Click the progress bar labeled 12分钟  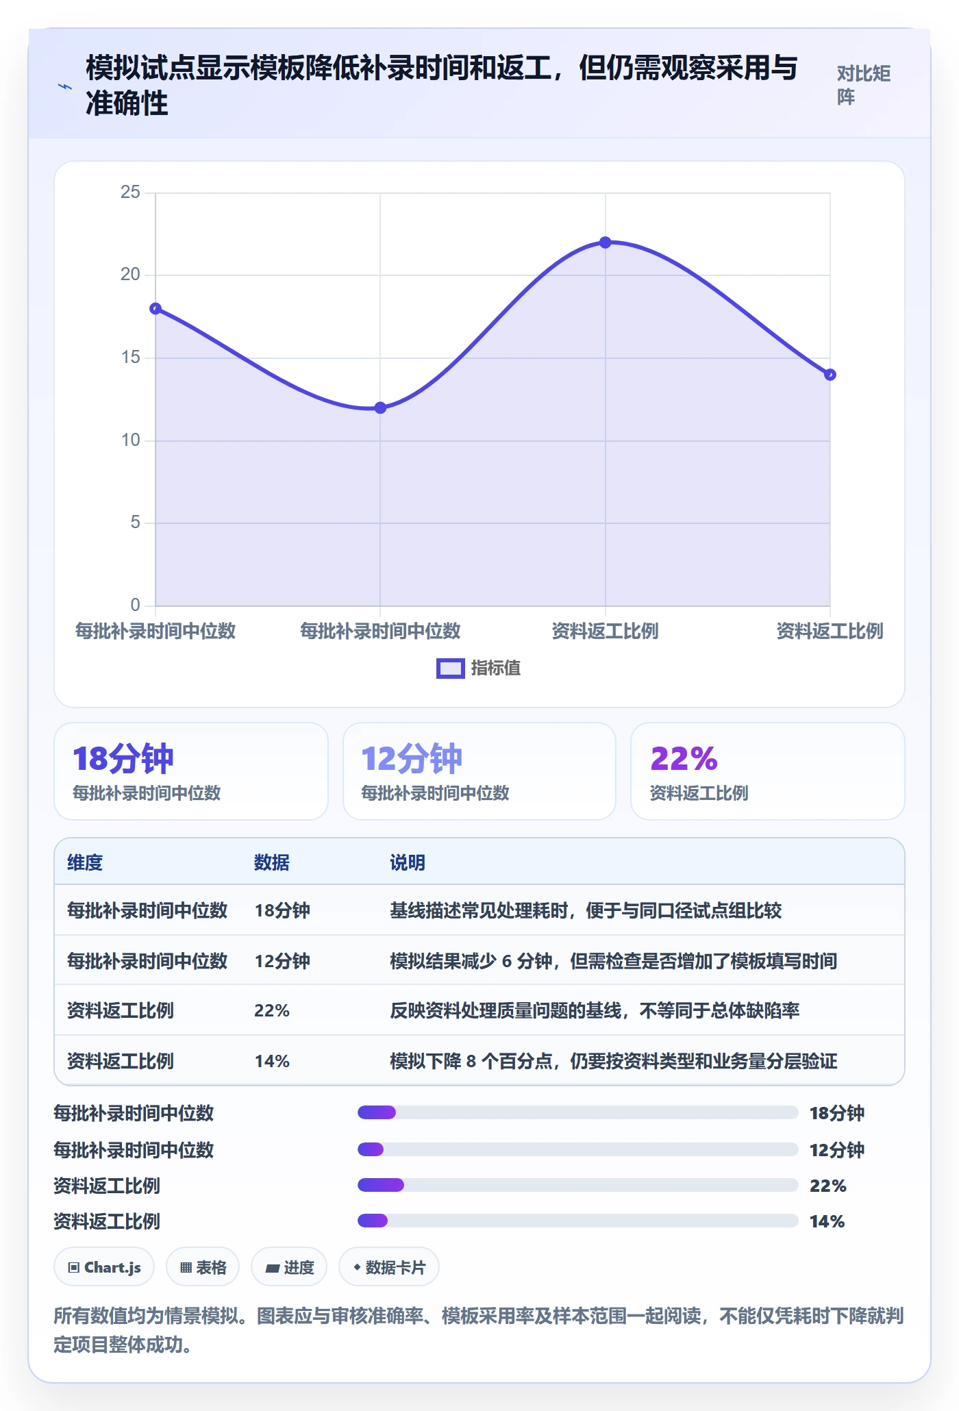(577, 1149)
